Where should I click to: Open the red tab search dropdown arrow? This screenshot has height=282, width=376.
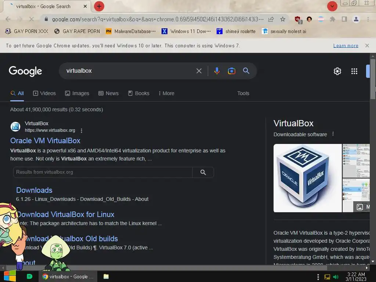(x=332, y=6)
